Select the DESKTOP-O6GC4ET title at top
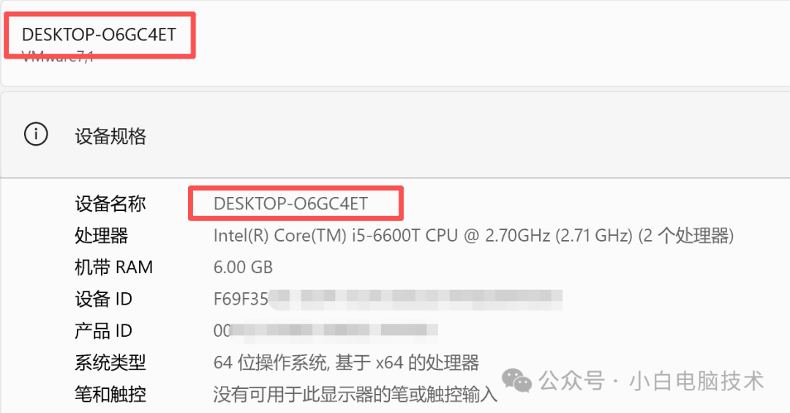790x413 pixels. pyautogui.click(x=99, y=35)
